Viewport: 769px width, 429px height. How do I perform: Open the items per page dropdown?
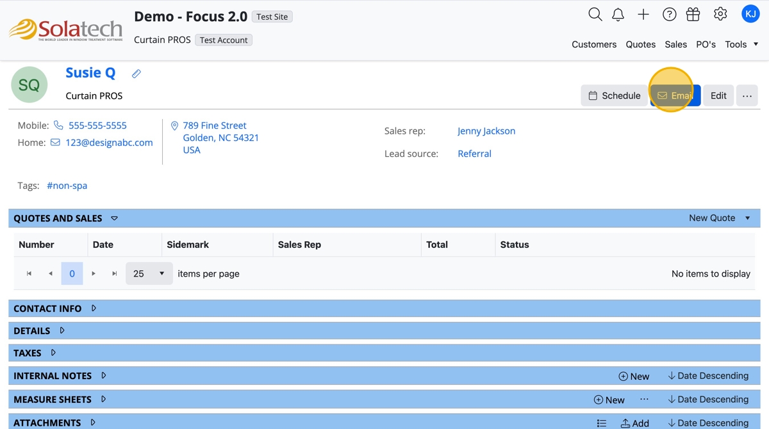click(149, 273)
